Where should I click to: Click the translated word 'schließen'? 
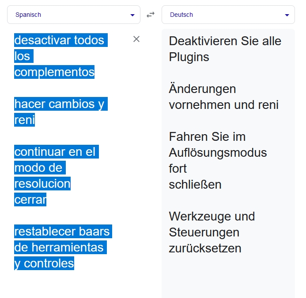tap(195, 185)
